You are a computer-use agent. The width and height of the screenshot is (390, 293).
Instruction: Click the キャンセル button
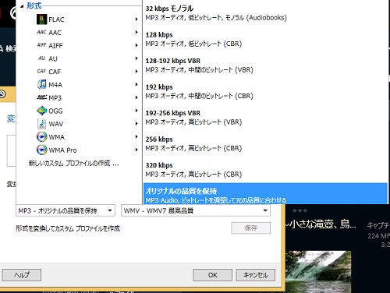click(255, 275)
